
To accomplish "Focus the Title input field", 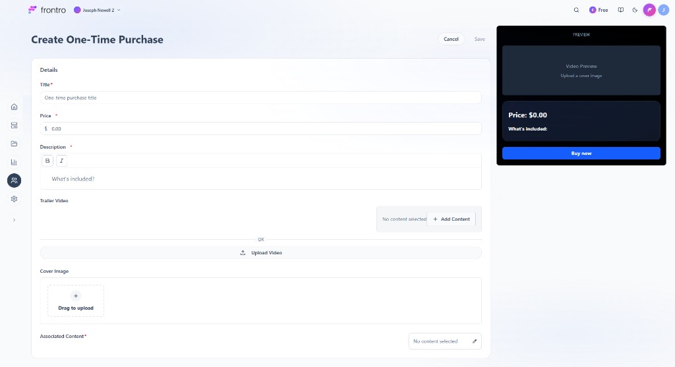I will coord(260,98).
